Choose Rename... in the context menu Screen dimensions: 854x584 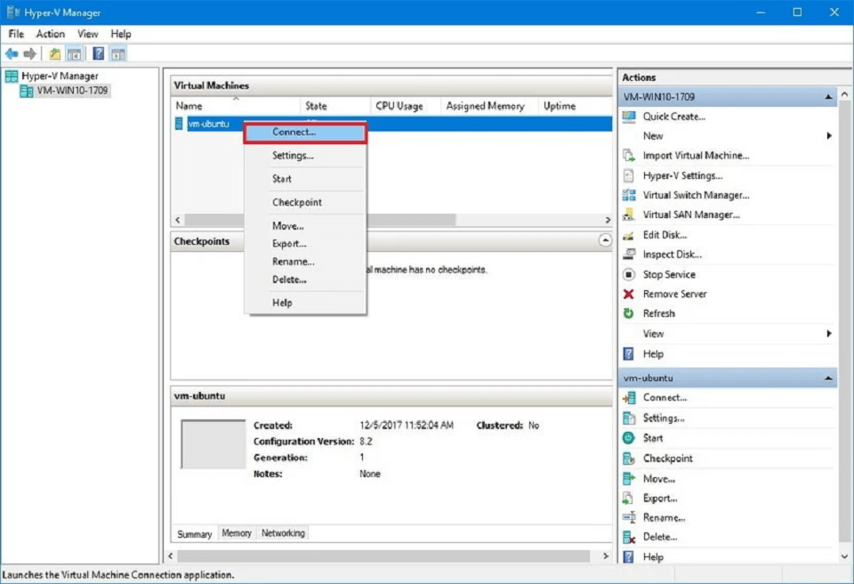(x=305, y=262)
